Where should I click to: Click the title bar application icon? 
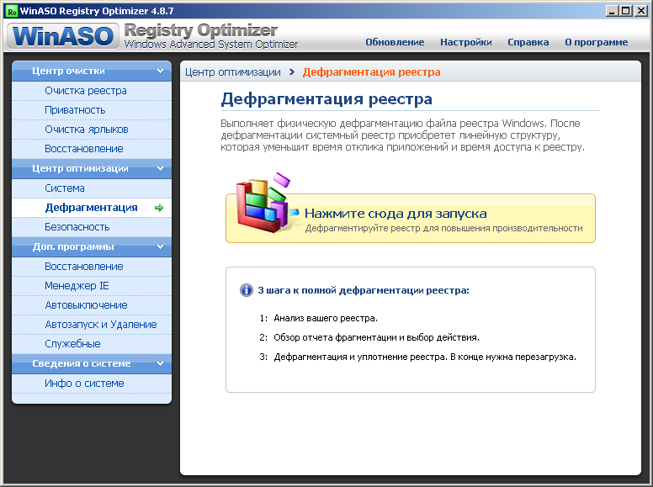pyautogui.click(x=11, y=10)
